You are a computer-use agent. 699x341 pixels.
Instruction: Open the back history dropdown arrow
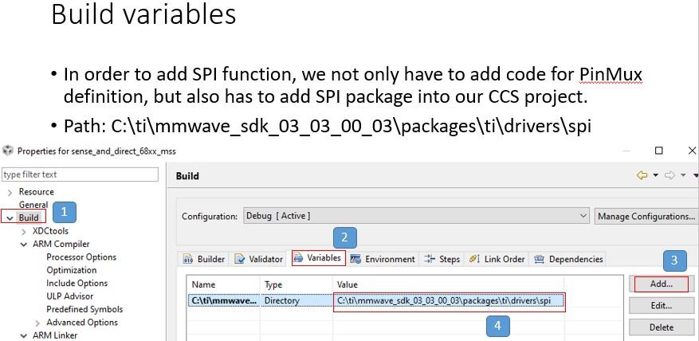[655, 175]
